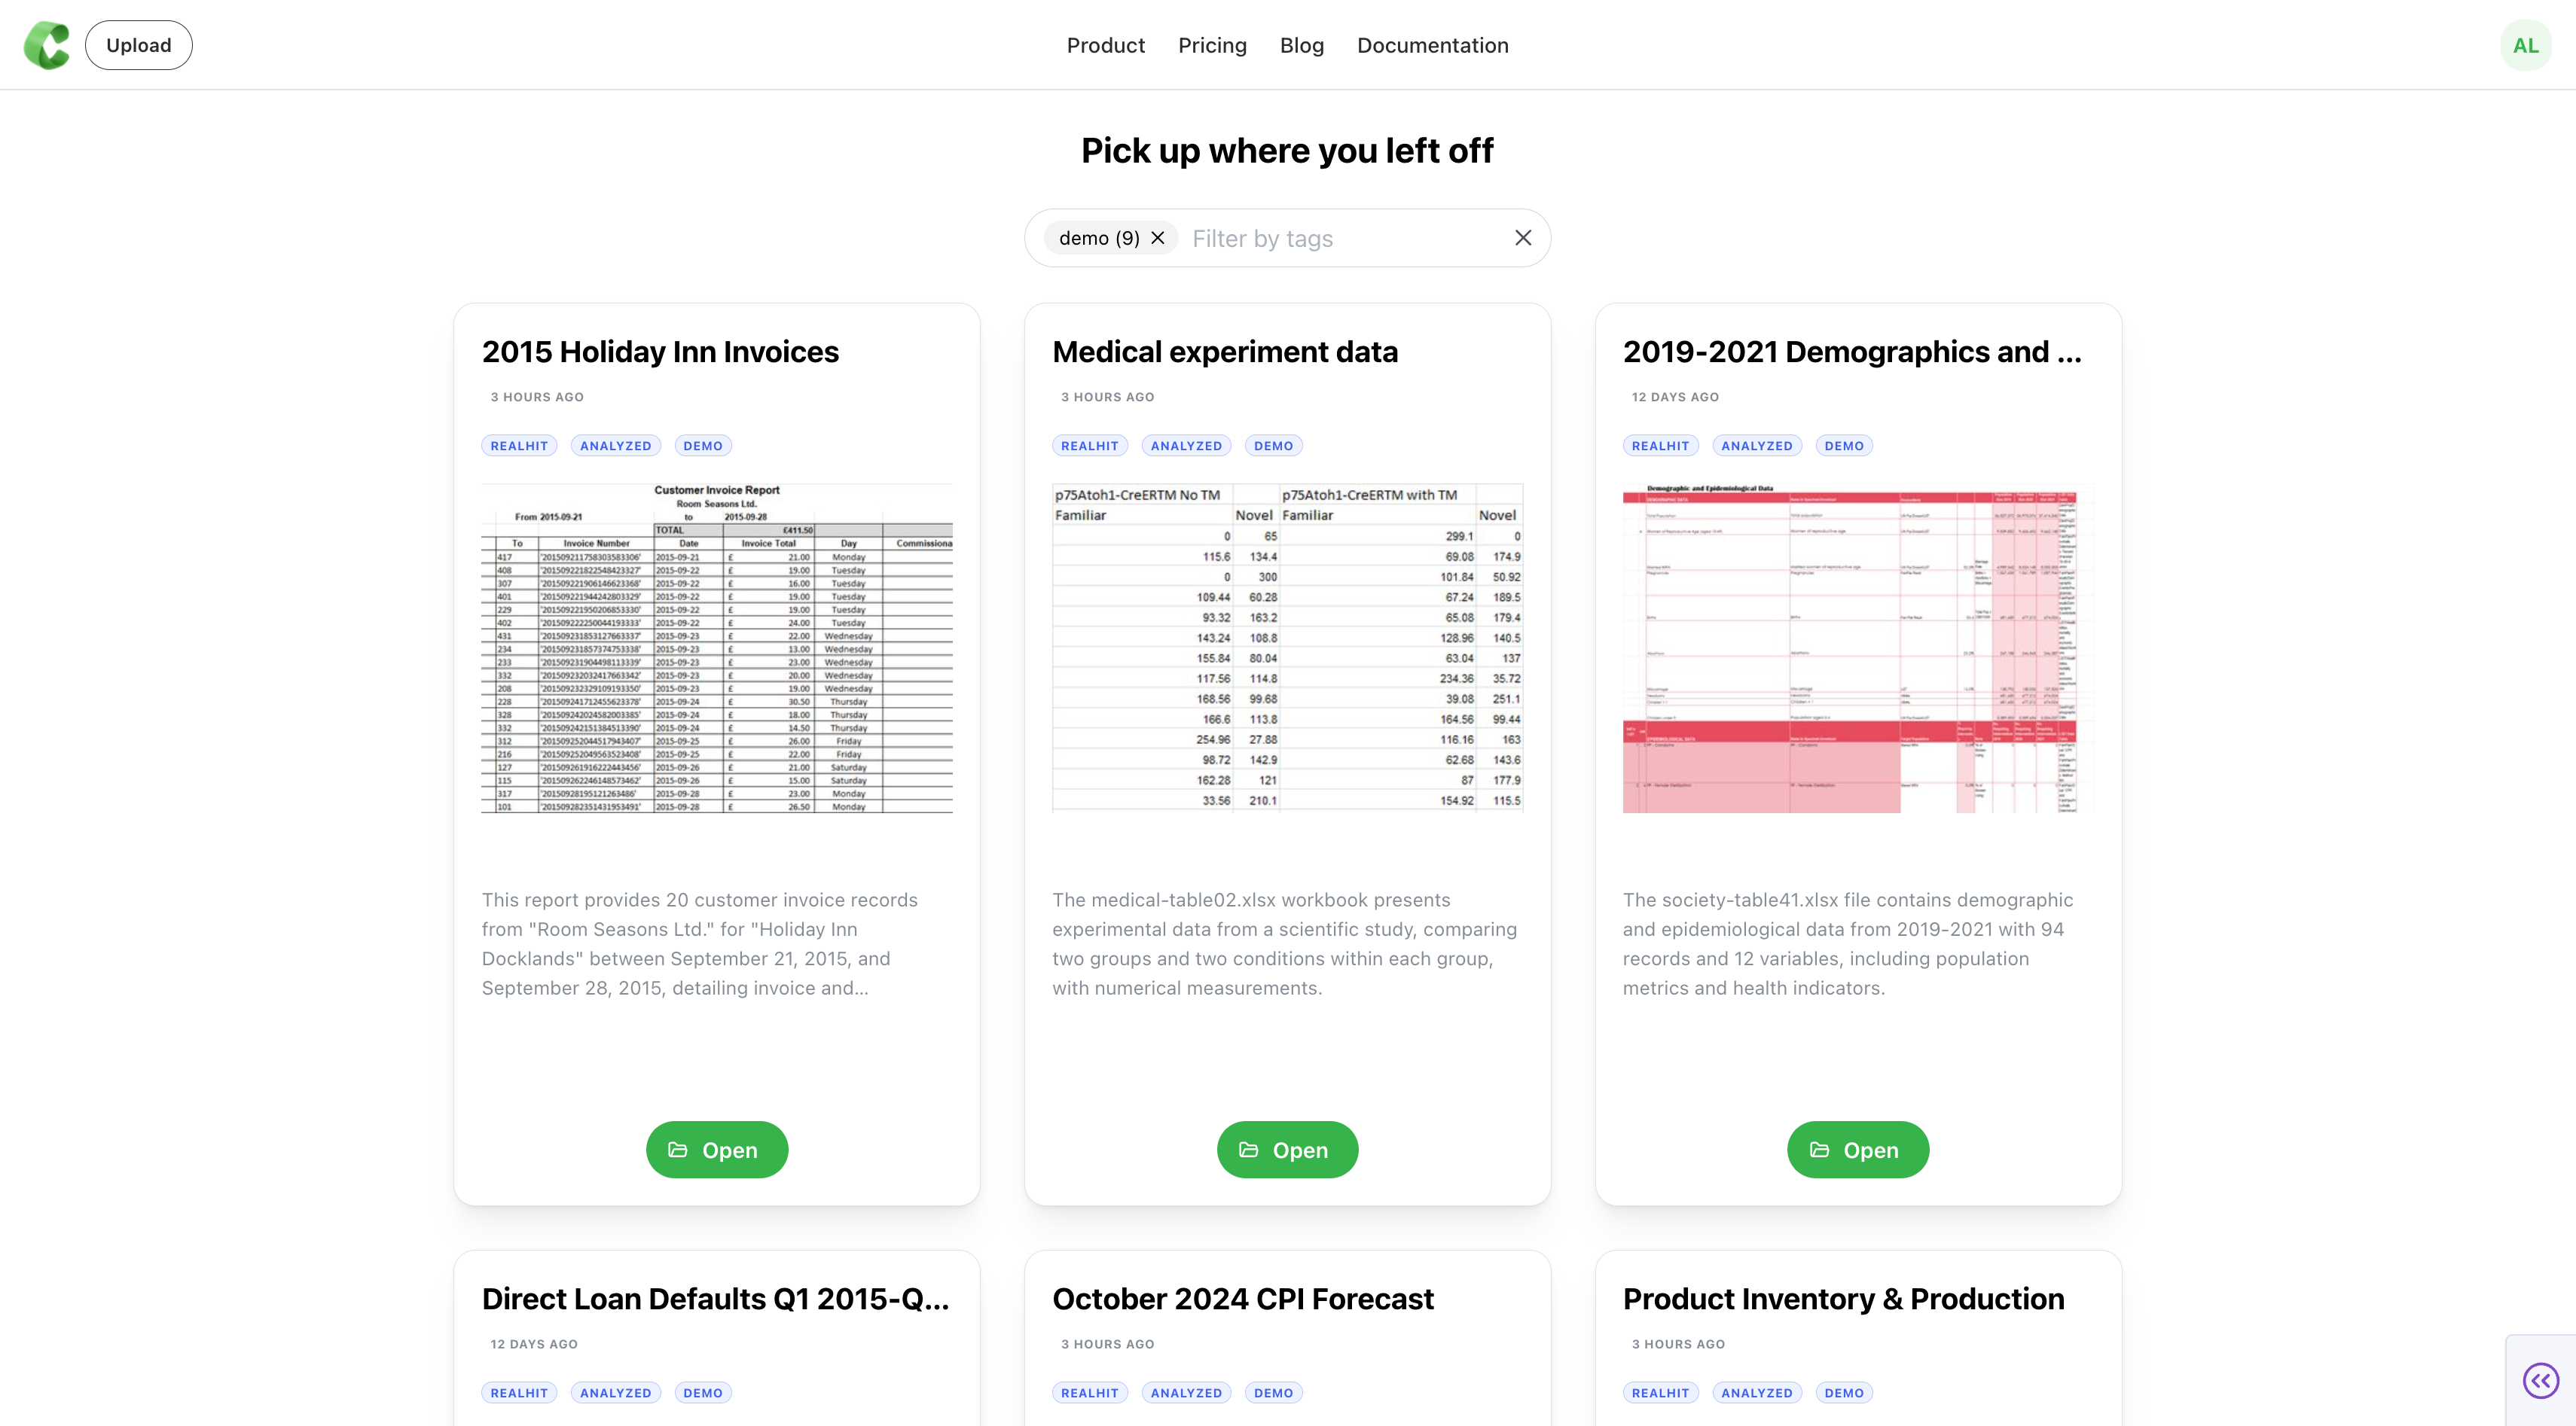
Task: Open the Blog link
Action: click(x=1301, y=45)
